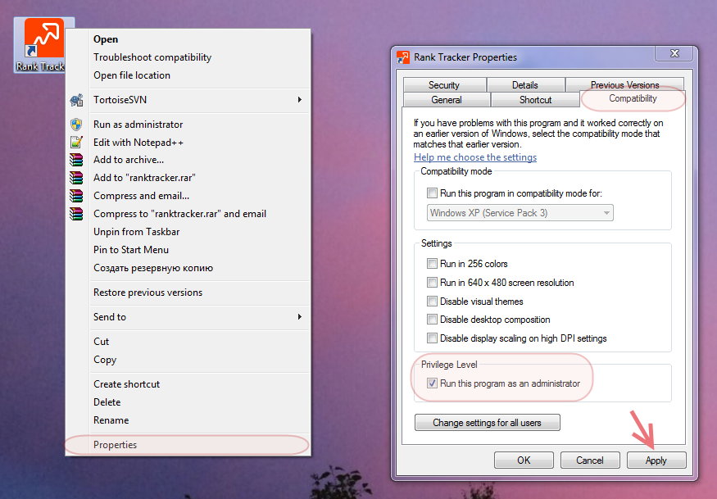The width and height of the screenshot is (717, 499).
Task: Switch to the Details tab
Action: coord(525,85)
